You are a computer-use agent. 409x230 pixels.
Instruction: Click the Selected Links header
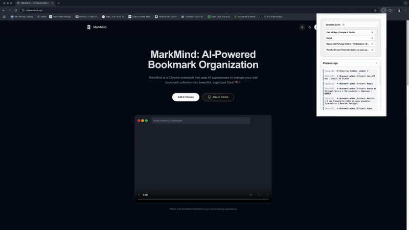click(351, 25)
